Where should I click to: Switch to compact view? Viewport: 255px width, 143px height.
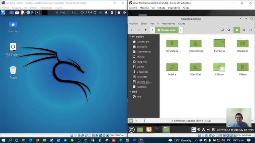251,30
